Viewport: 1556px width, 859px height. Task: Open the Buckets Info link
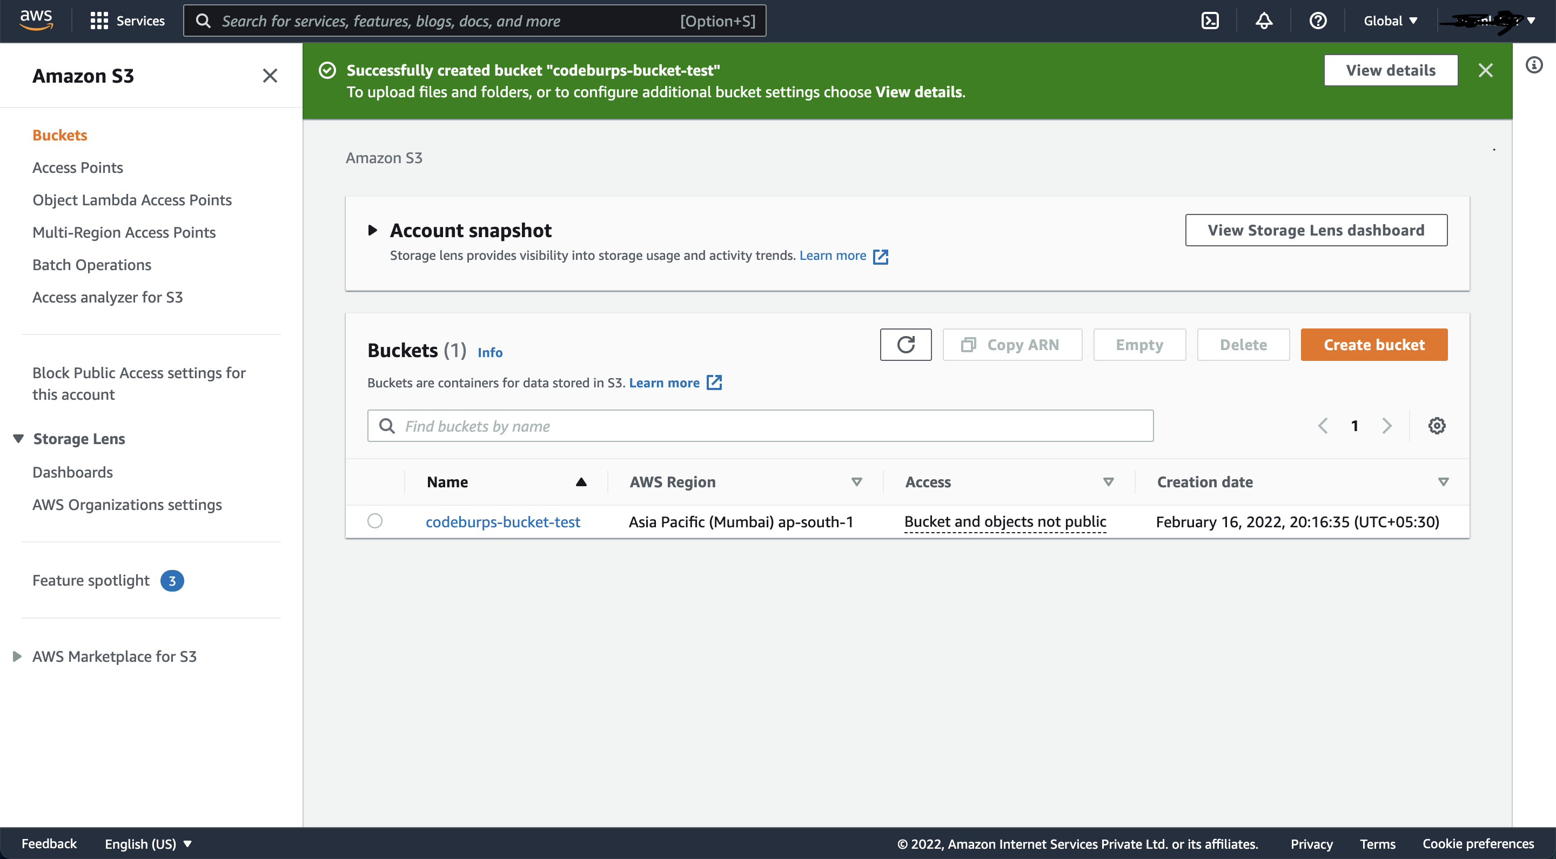click(x=490, y=352)
